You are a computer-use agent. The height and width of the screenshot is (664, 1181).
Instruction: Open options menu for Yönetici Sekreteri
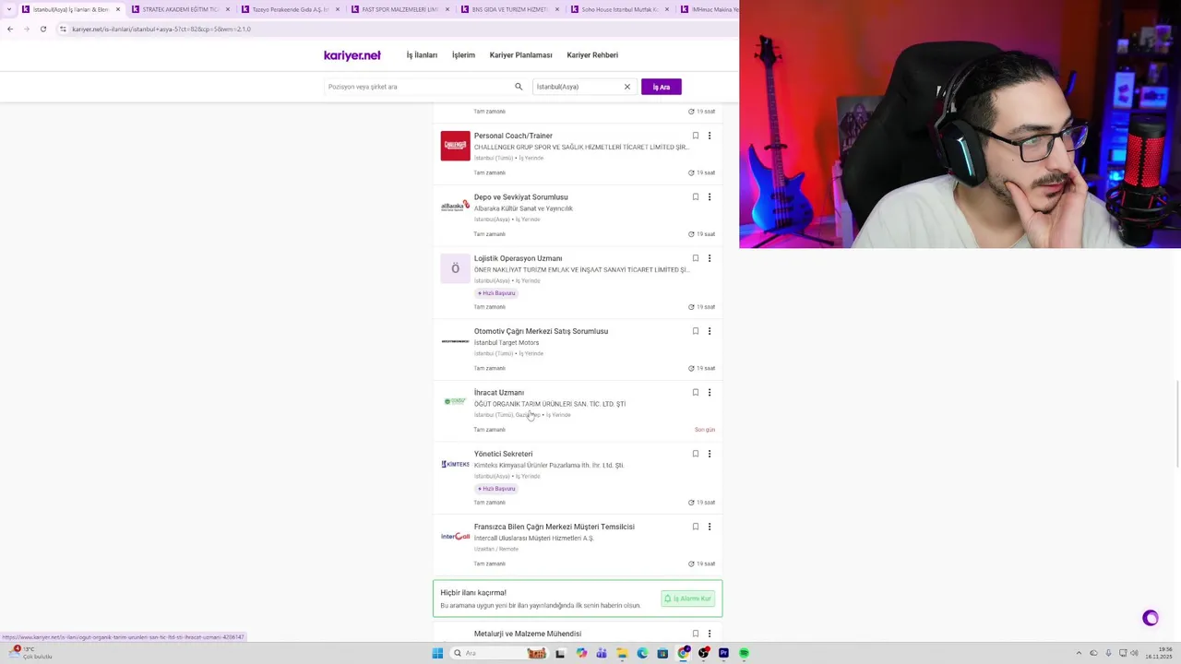pos(710,454)
